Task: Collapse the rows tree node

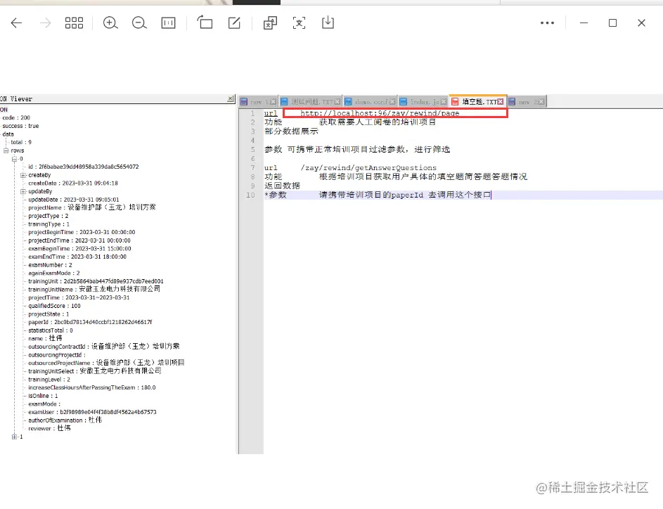Action: coord(6,150)
